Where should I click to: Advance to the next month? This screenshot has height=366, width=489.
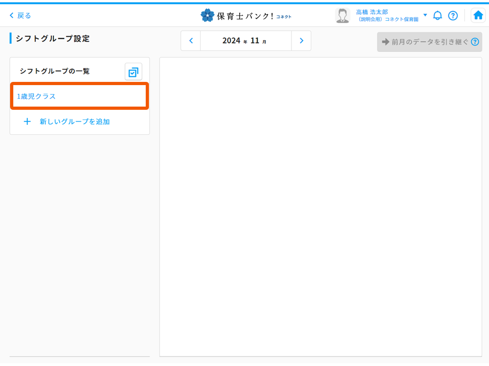coord(301,41)
